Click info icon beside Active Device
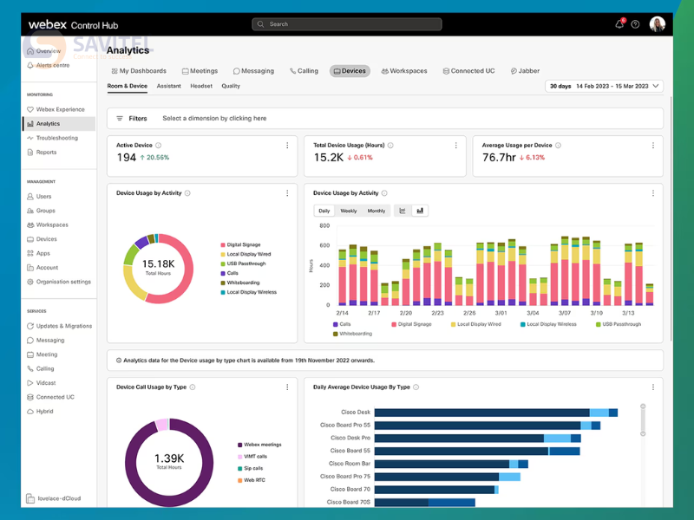Viewport: 694px width, 520px height. [159, 146]
